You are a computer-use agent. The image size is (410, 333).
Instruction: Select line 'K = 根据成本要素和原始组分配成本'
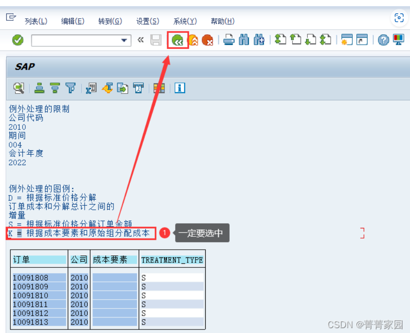click(79, 233)
